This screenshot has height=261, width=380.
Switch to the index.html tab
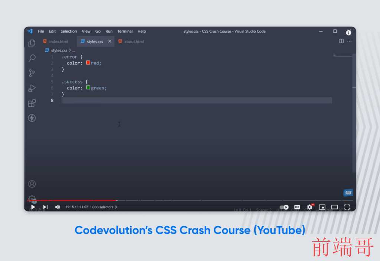coord(56,42)
